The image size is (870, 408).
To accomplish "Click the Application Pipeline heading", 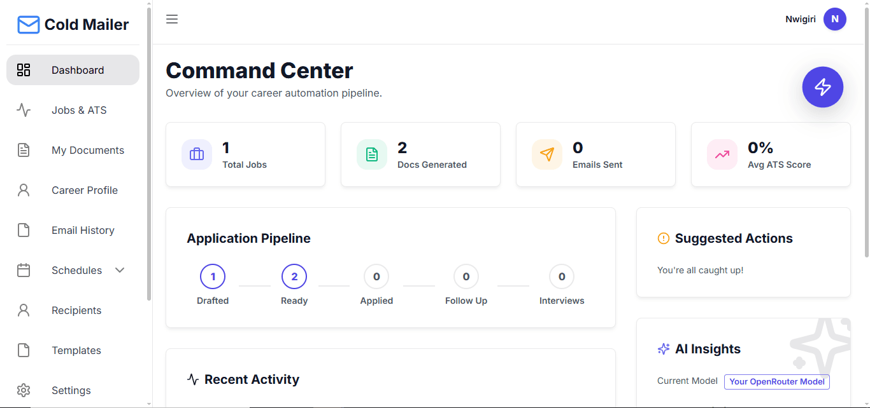I will (x=248, y=238).
